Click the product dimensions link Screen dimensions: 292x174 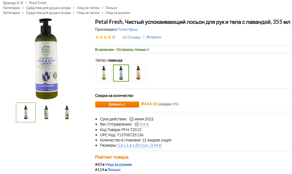pyautogui.click(x=140, y=146)
